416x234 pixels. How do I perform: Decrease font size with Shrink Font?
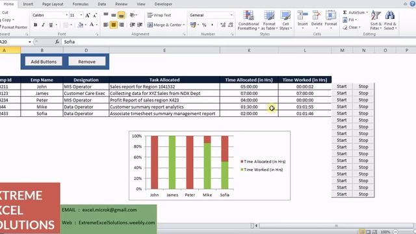pyautogui.click(x=95, y=16)
